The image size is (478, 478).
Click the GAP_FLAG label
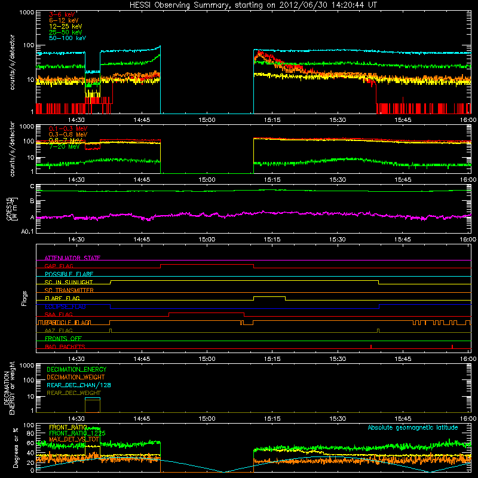point(59,266)
